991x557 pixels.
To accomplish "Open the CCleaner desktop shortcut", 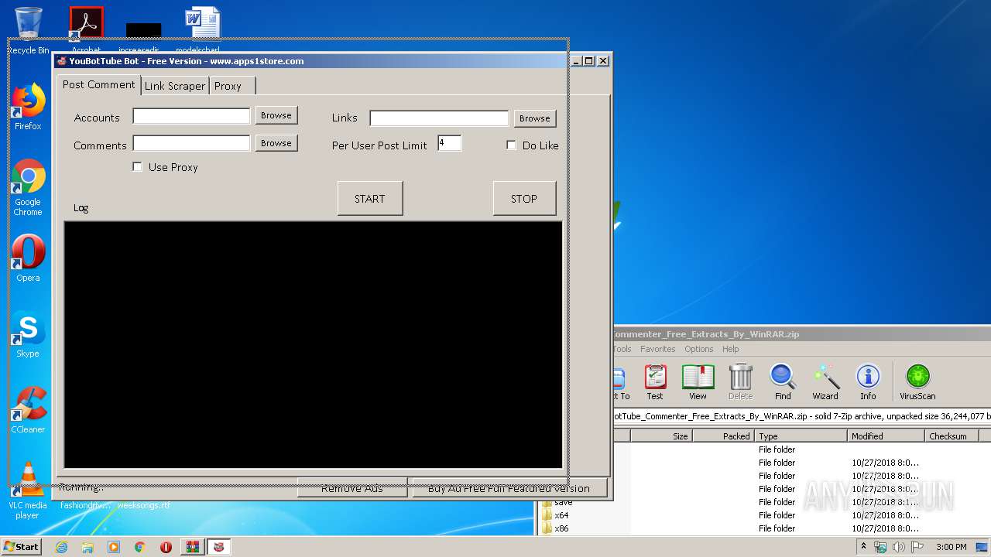I will (x=28, y=410).
